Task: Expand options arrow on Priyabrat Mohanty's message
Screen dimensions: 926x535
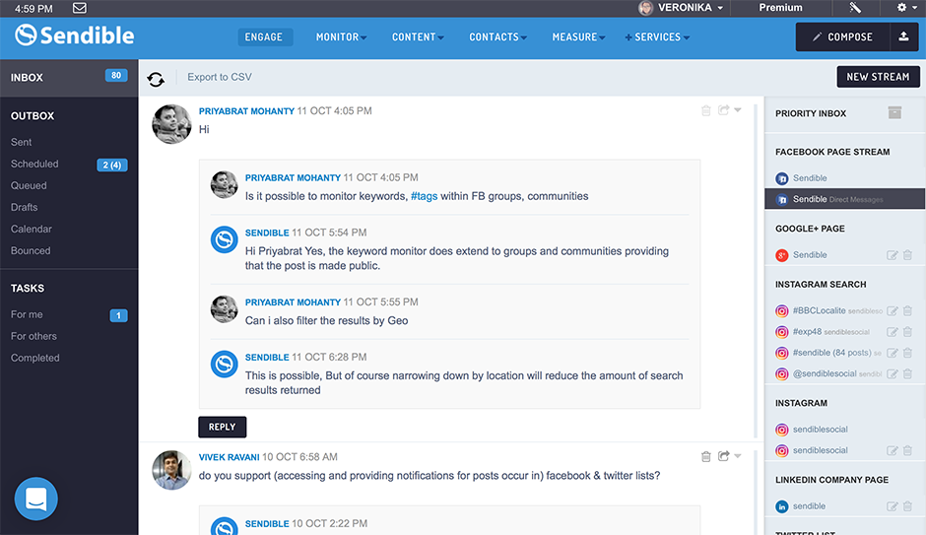Action: (x=738, y=109)
